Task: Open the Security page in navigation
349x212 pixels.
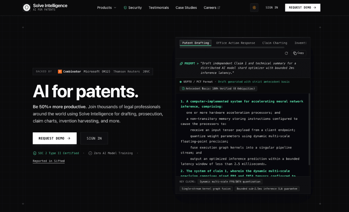Action: pyautogui.click(x=133, y=7)
